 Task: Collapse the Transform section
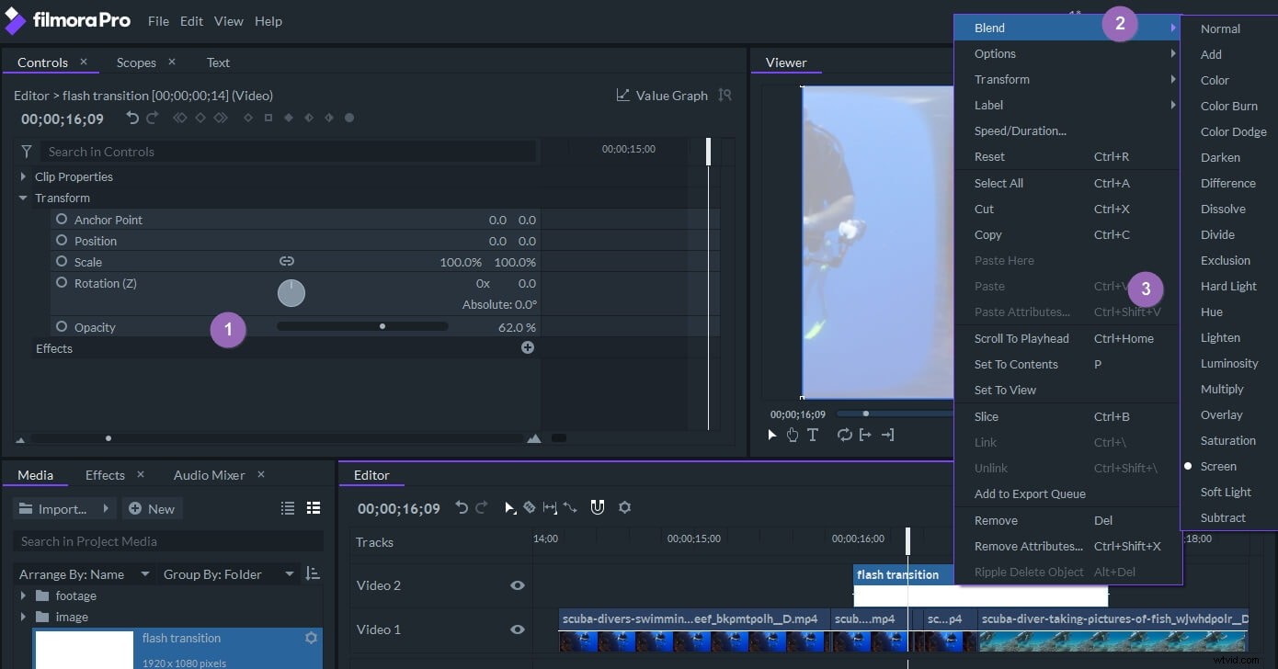(22, 198)
